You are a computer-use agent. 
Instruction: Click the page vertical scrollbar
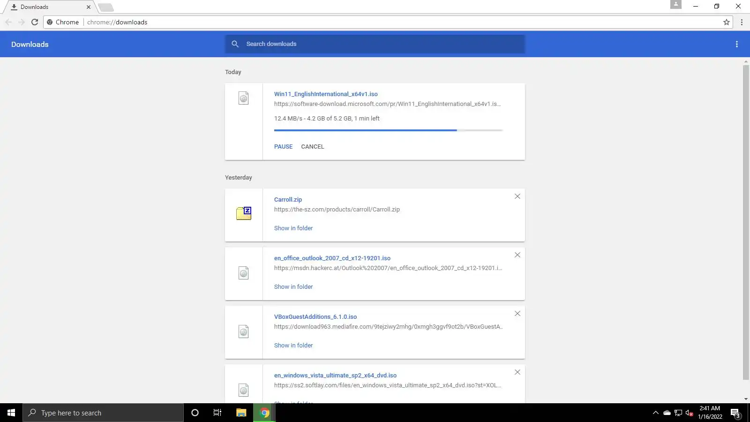(x=746, y=223)
